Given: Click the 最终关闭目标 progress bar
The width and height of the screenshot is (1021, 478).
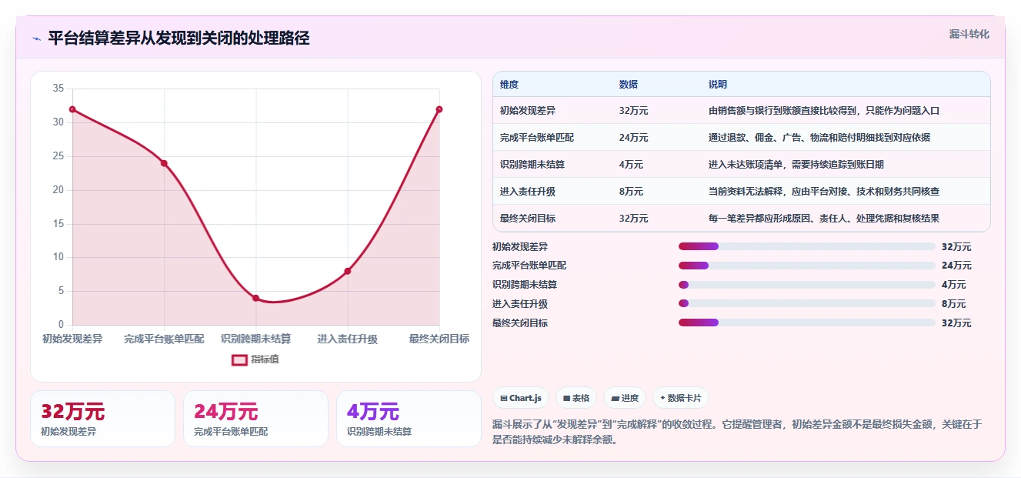Looking at the screenshot, I should (x=806, y=323).
